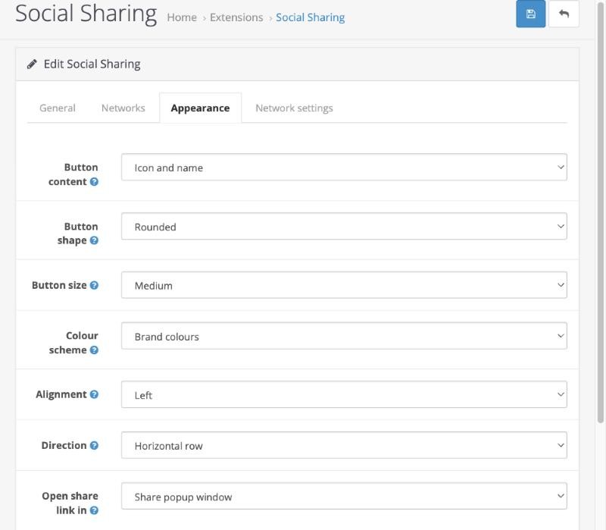Click the Edit Social Sharing panel title
Viewport: 606px width, 530px height.
pyautogui.click(x=92, y=64)
